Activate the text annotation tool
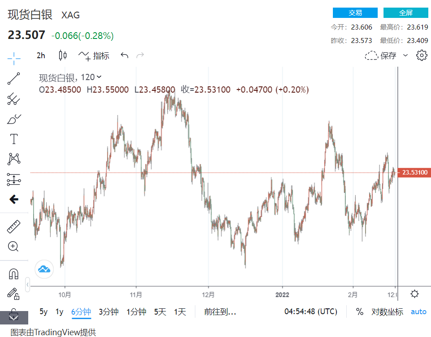This screenshot has height=337, width=431. click(x=14, y=139)
